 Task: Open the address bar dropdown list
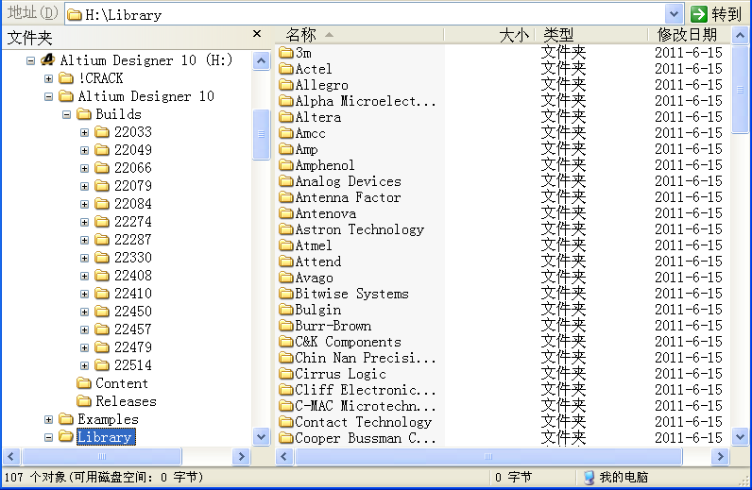pyautogui.click(x=674, y=14)
